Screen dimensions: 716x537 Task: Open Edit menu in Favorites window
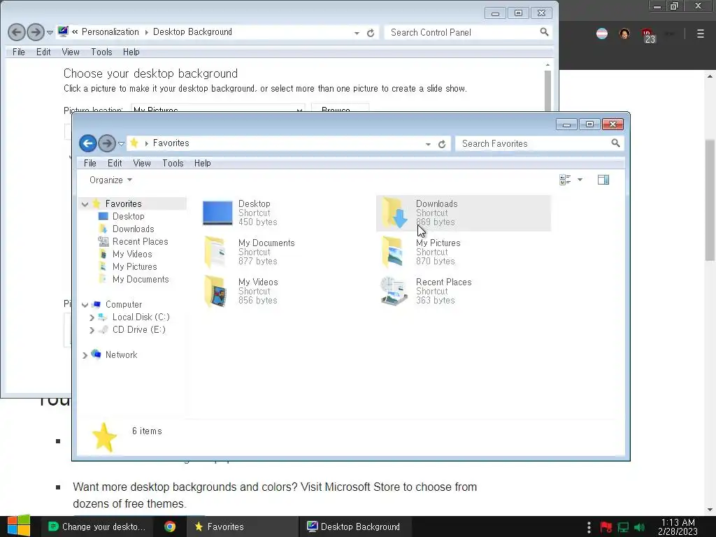115,163
